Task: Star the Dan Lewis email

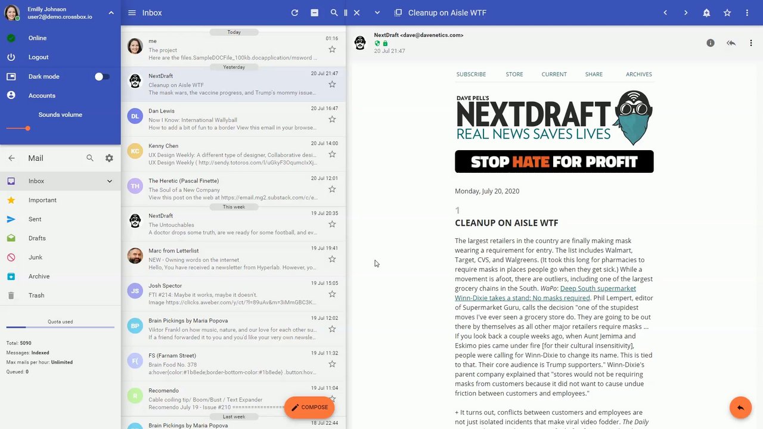Action: tap(332, 119)
